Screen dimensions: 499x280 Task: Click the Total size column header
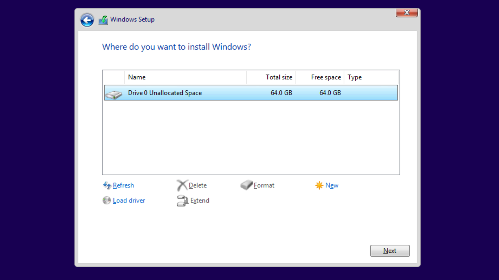coord(279,77)
